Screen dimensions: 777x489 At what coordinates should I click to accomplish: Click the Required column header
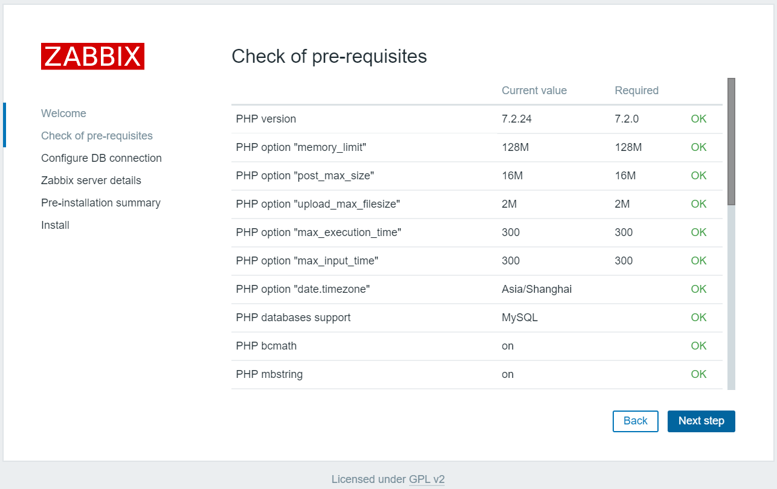[x=637, y=90]
